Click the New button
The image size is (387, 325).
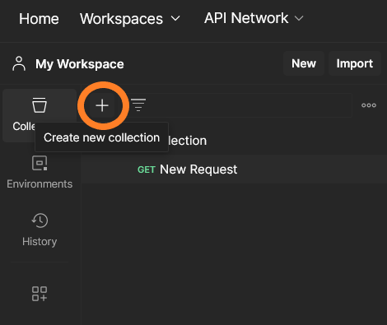pos(304,63)
